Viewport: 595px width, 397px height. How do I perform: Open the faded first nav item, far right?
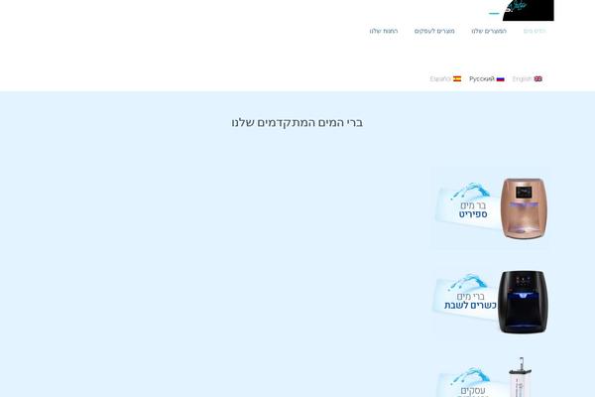535,31
